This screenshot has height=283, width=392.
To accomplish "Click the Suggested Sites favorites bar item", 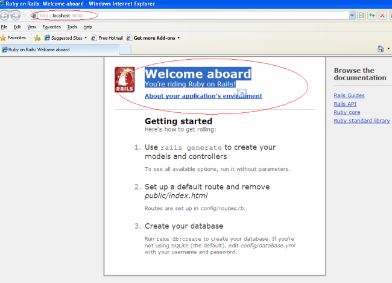I will tap(63, 38).
